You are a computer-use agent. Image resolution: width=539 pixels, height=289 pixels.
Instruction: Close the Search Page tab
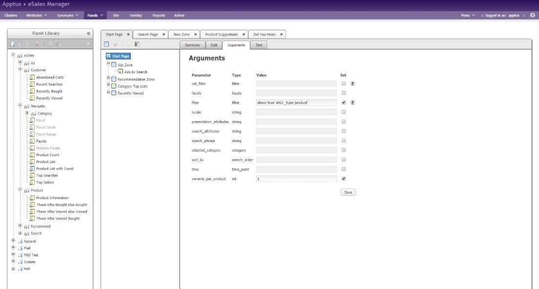164,34
